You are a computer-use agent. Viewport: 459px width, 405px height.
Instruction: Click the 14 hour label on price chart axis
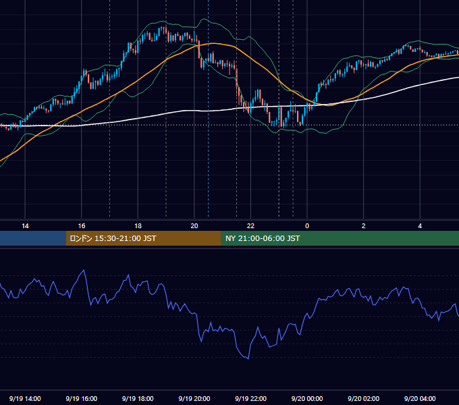pyautogui.click(x=25, y=226)
